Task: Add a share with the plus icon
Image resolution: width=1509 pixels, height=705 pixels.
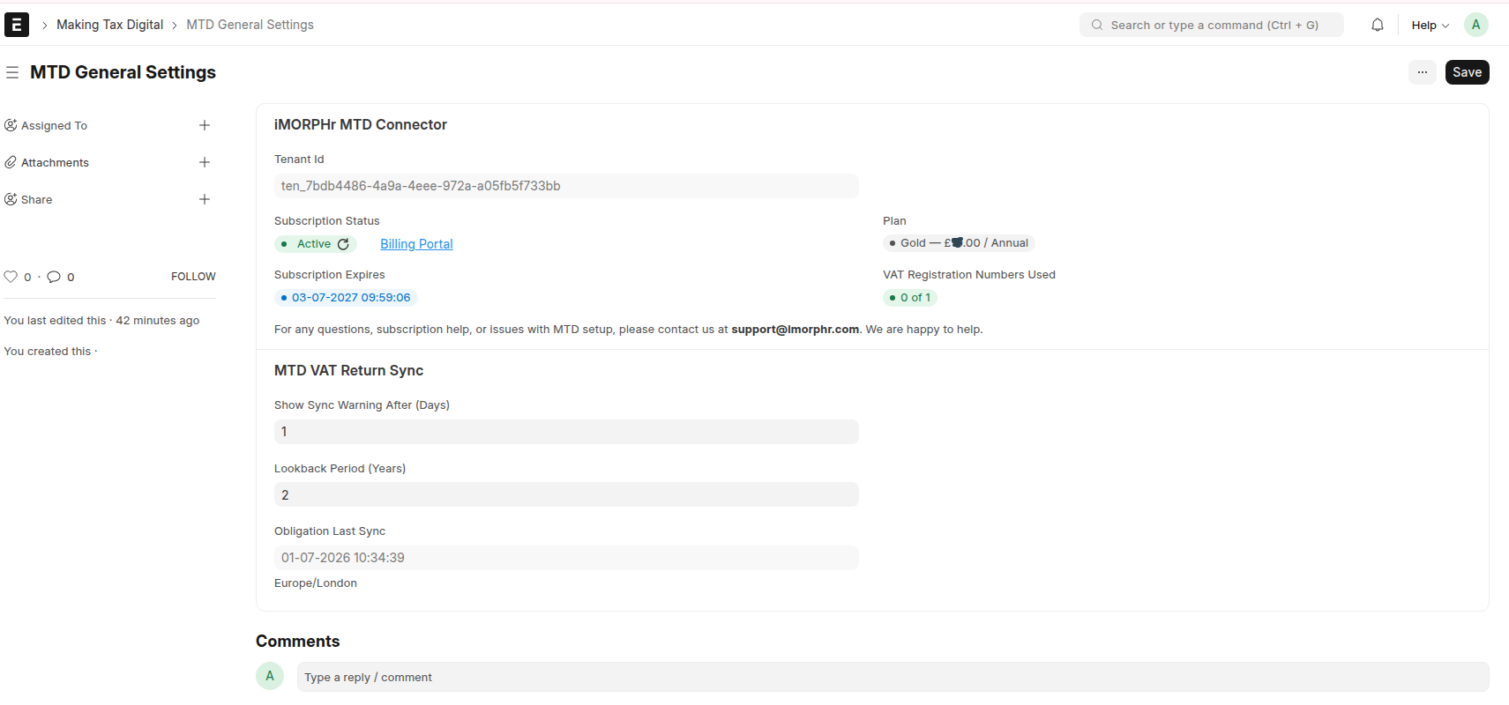Action: pyautogui.click(x=205, y=199)
